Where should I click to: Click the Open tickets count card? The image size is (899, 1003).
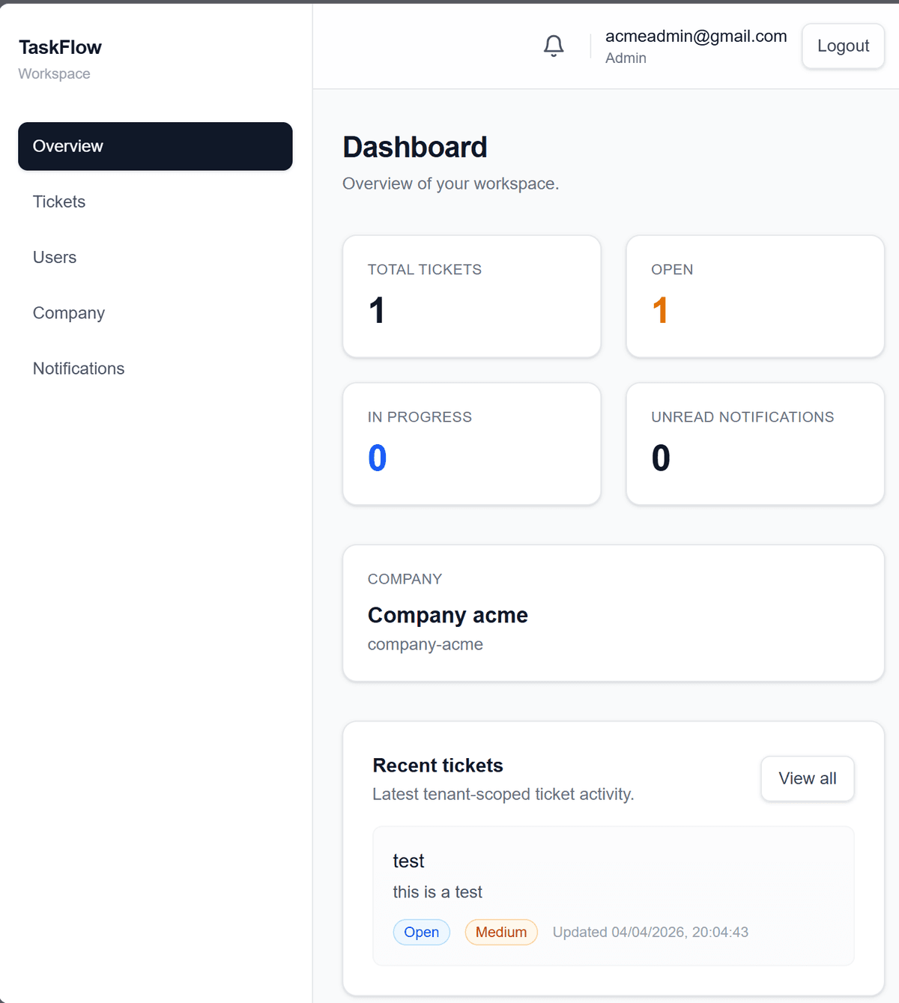coord(754,296)
